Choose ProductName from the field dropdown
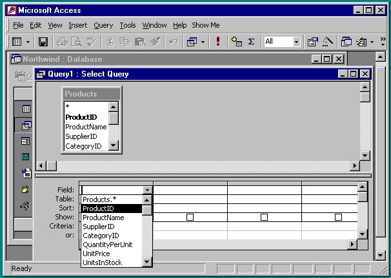This screenshot has height=278, width=391. point(112,218)
